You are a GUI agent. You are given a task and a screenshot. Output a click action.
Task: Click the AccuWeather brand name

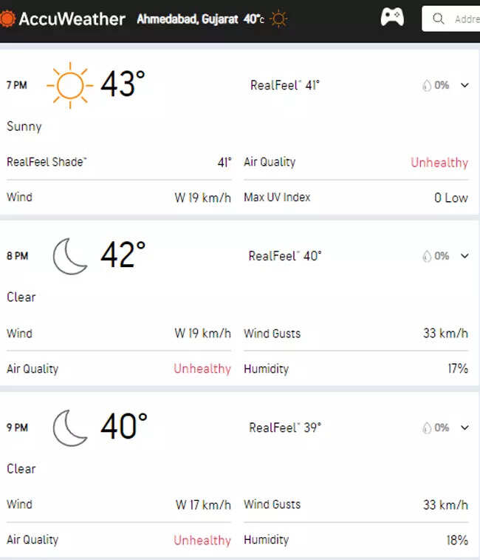tap(72, 18)
